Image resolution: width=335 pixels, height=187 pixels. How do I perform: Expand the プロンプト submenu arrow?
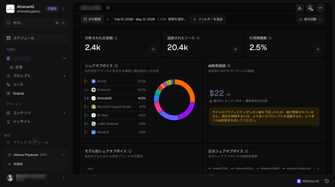coord(64,76)
